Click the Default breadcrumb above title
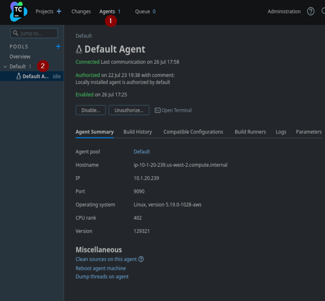Image resolution: width=325 pixels, height=301 pixels. point(84,36)
